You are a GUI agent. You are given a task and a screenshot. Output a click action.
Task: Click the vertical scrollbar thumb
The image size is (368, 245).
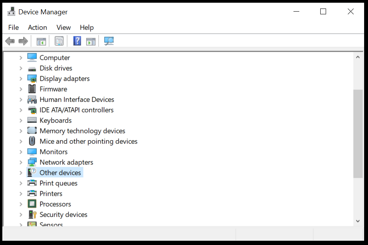[x=358, y=134]
